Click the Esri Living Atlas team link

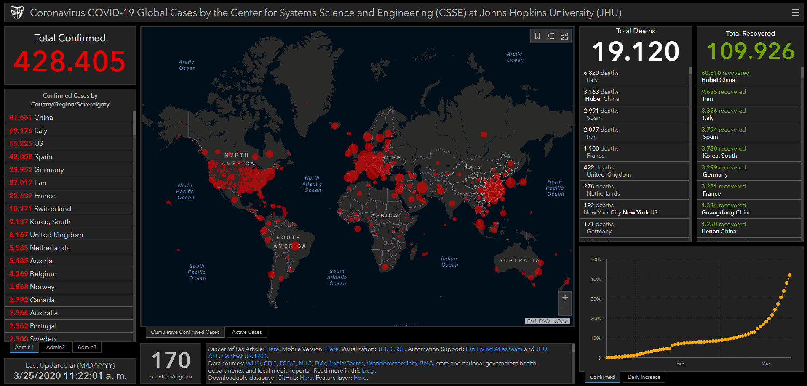point(494,349)
